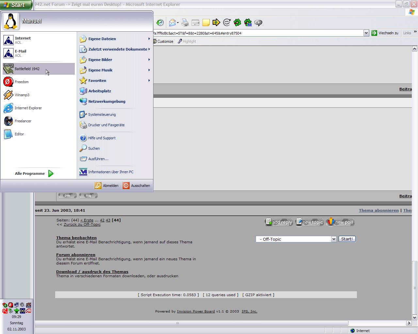
Task: Open Internet Explorer in the Start menu list
Action: click(x=39, y=108)
